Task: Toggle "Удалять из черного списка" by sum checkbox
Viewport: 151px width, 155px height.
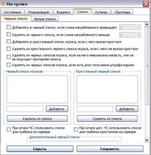Action: pyautogui.click(x=9, y=34)
